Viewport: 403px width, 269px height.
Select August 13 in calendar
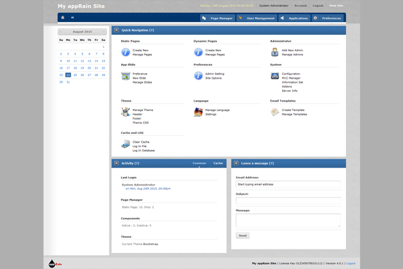[89, 61]
